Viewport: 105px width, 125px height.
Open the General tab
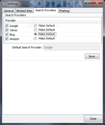pos(9,11)
